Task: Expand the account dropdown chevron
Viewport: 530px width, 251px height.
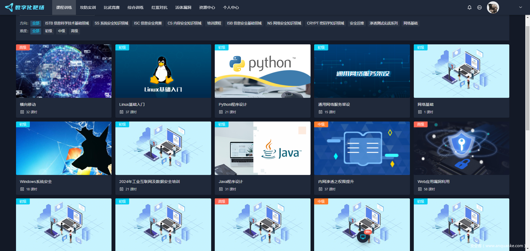Action: 521,7
